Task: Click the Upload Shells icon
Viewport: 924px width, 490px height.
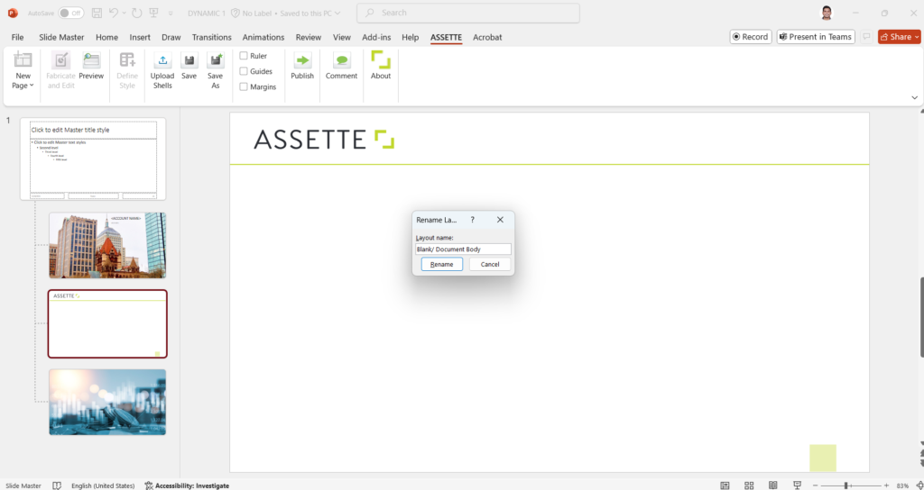Action: [162, 60]
